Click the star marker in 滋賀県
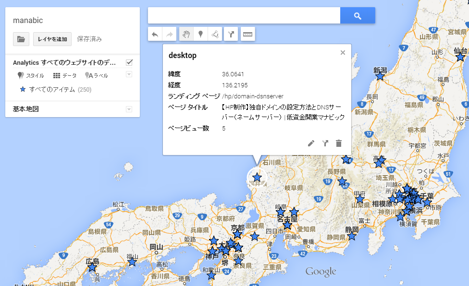469x286 pixels. tap(255, 237)
